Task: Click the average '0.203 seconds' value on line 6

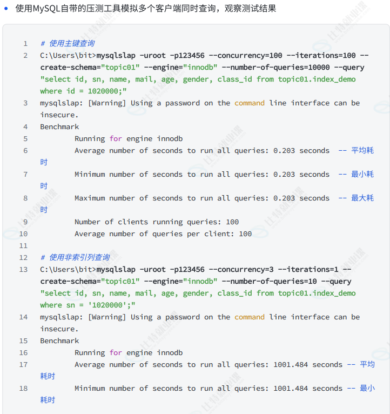Action: pos(301,150)
